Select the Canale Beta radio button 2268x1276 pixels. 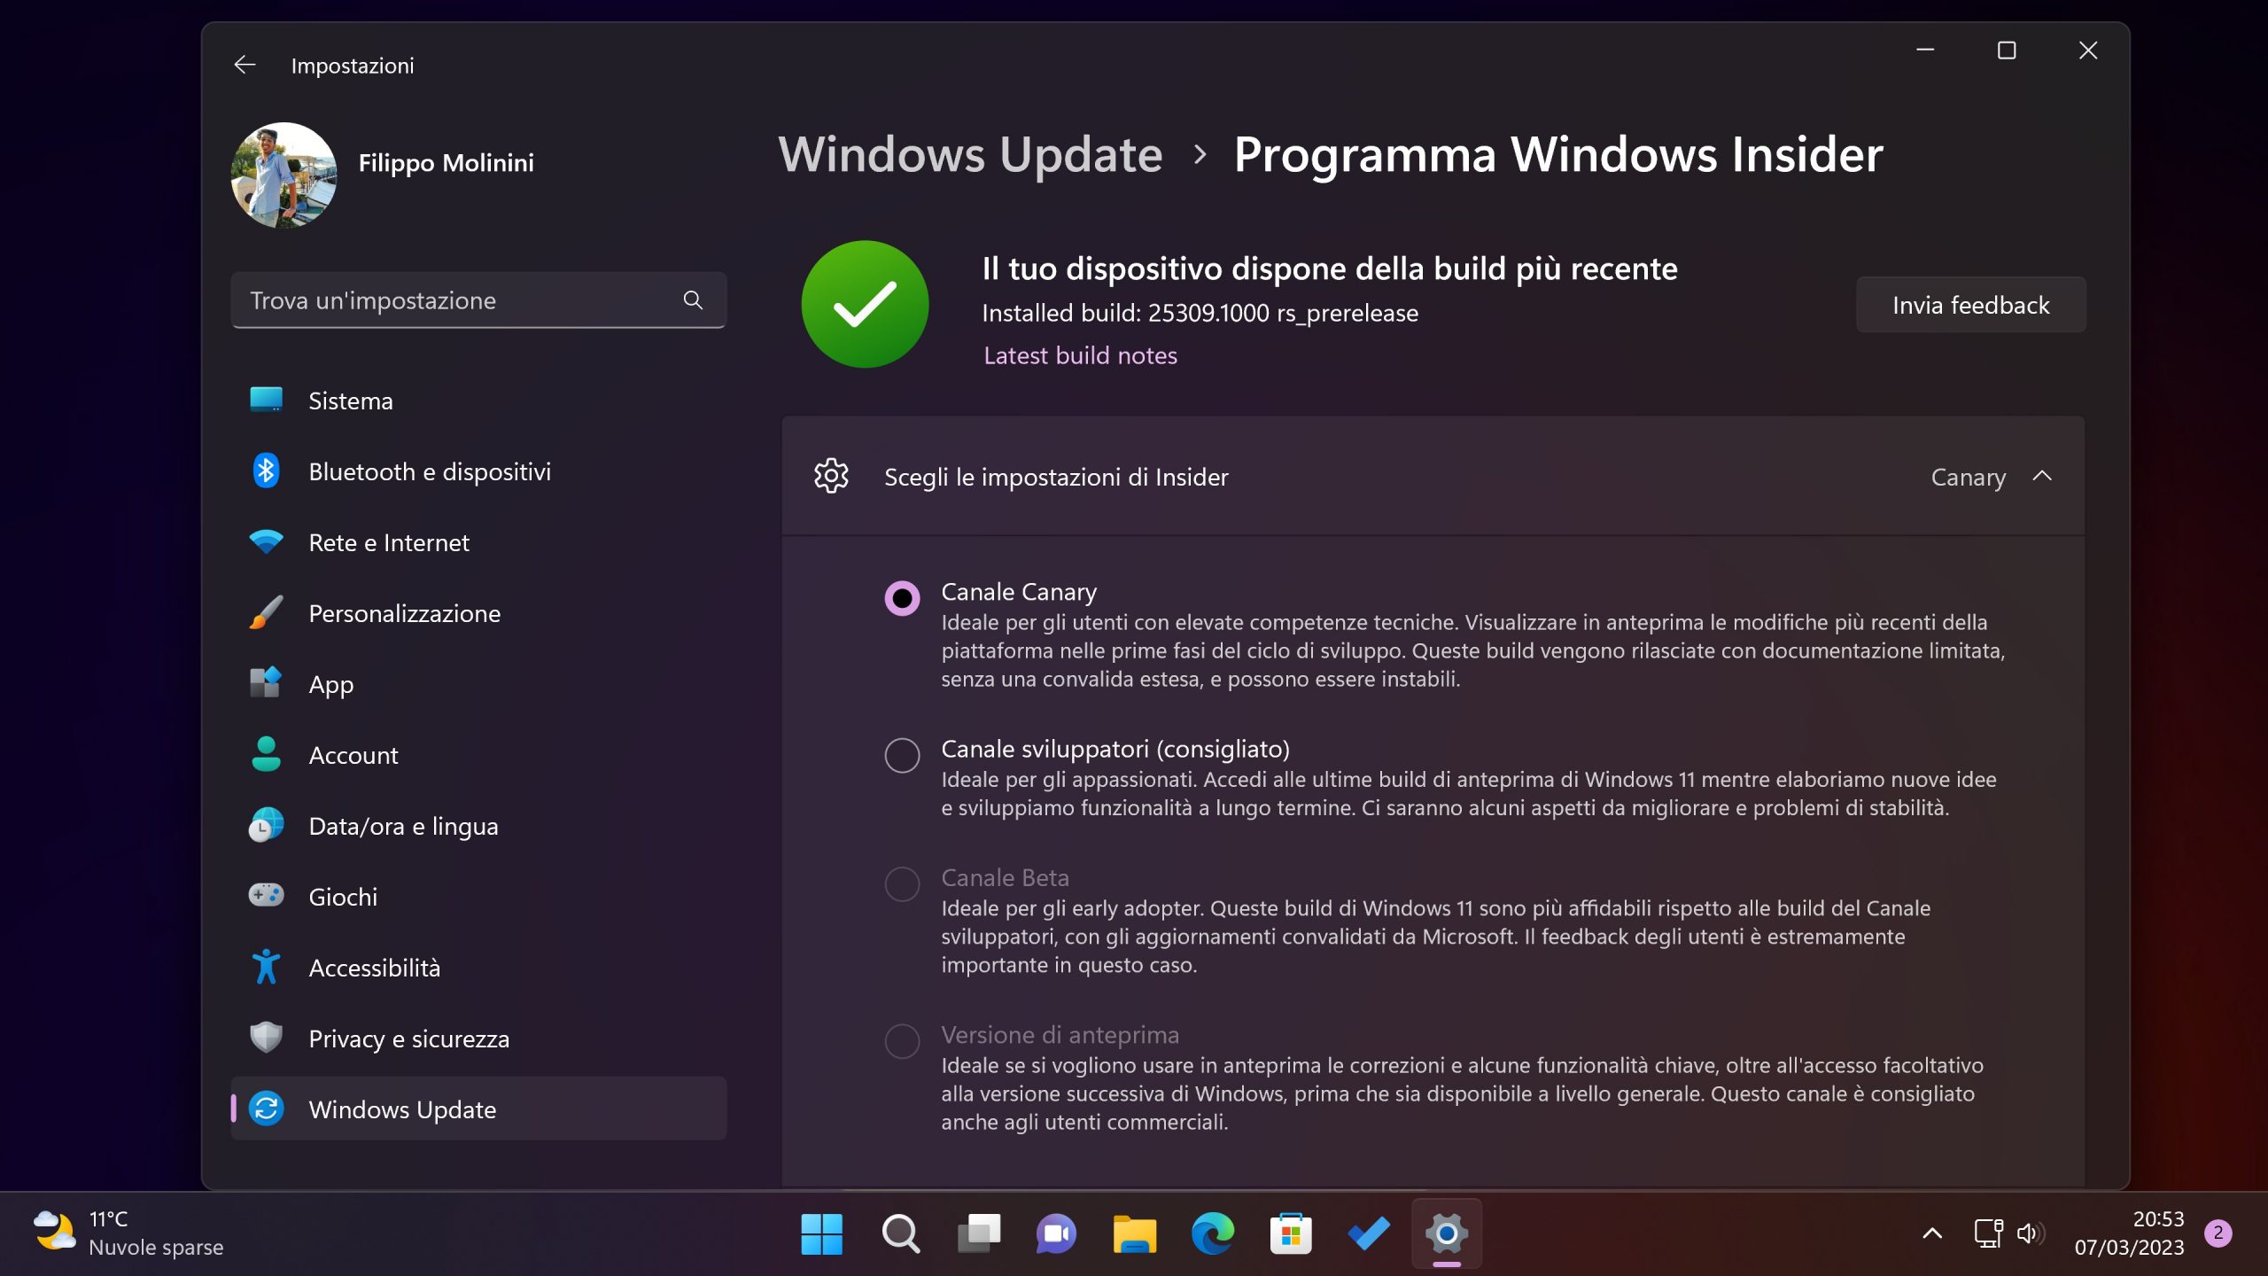(902, 883)
